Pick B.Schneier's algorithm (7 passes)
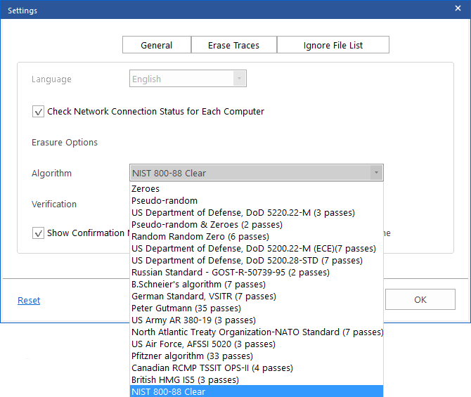The height and width of the screenshot is (397, 471). click(257, 285)
